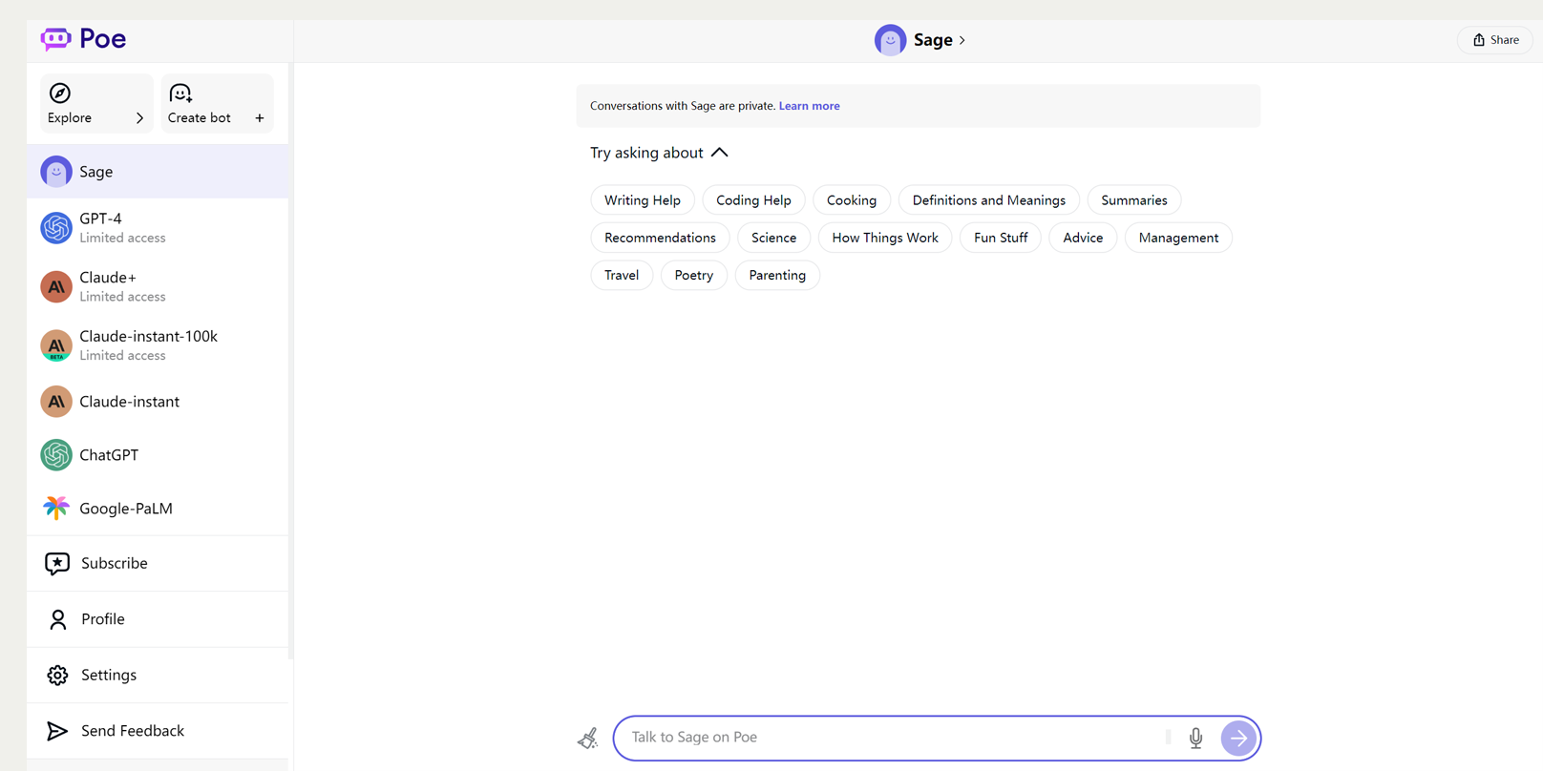Select the Recommendations topic
The height and width of the screenshot is (771, 1543).
click(x=660, y=238)
